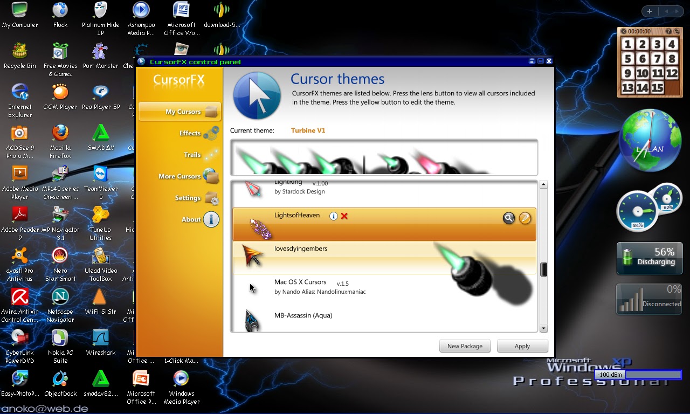
Task: Delete LightsofHeaven using the red X icon
Action: tap(344, 216)
